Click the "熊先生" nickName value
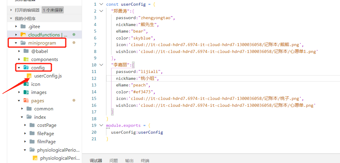 [x=147, y=25]
